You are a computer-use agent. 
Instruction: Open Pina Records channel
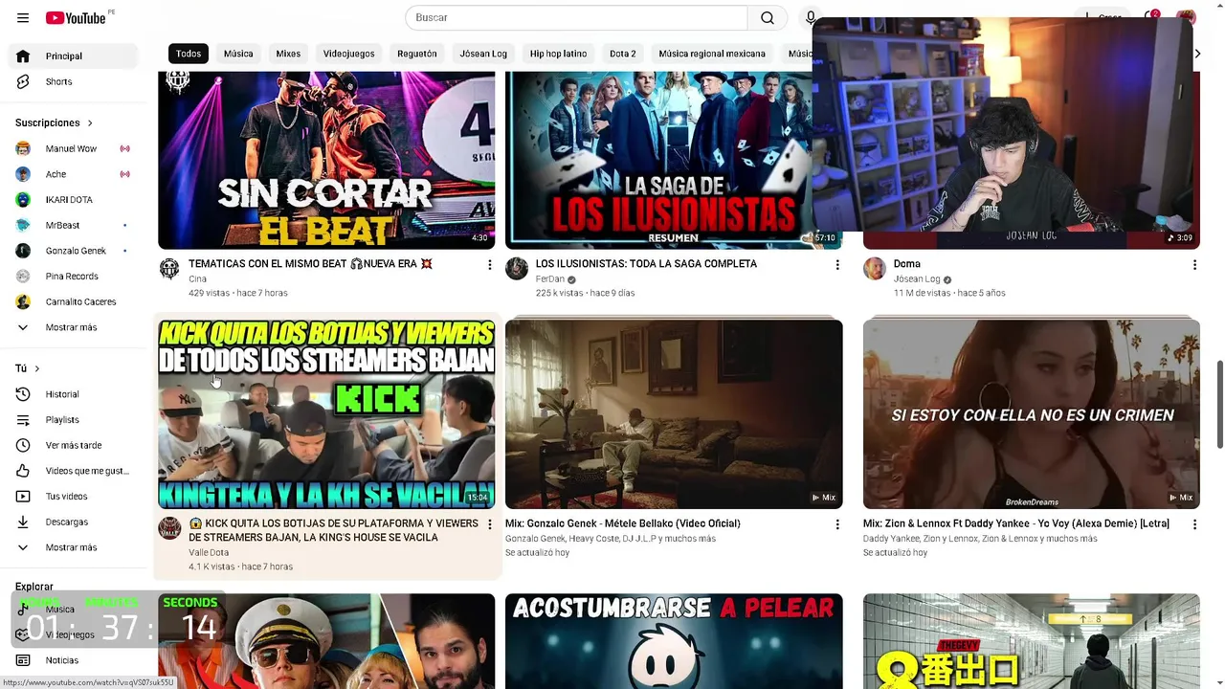(72, 277)
